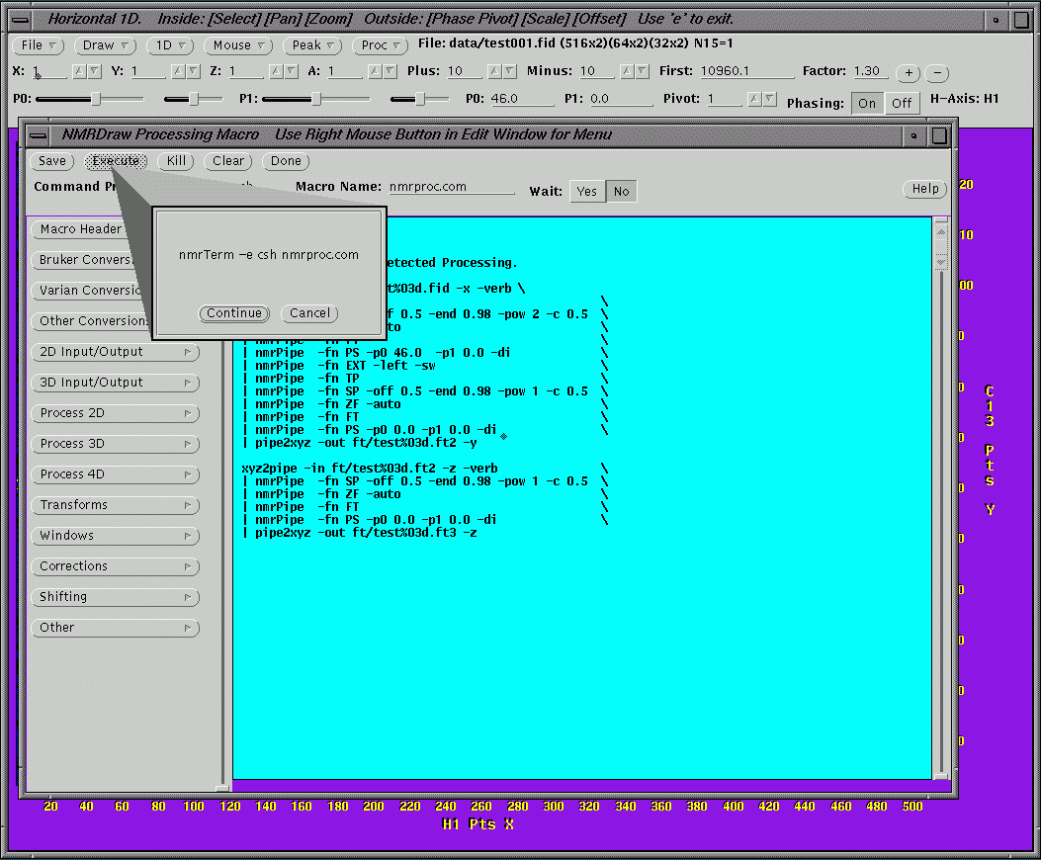Screen dimensions: 1041x860
Task: Open the Mouse menu
Action: pos(238,45)
